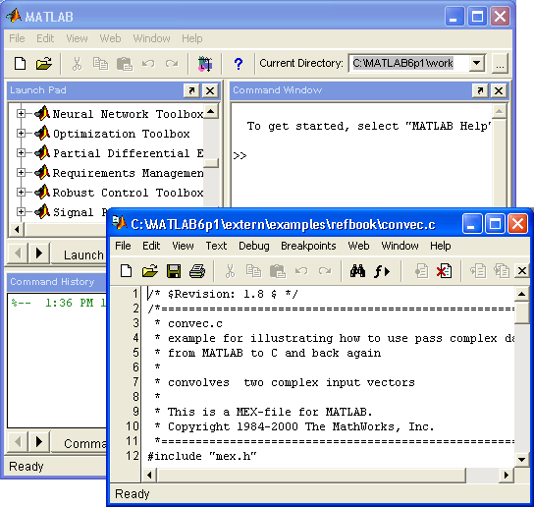534x507 pixels.
Task: Click Launch Pad scroll left arrow
Action: 17,230
